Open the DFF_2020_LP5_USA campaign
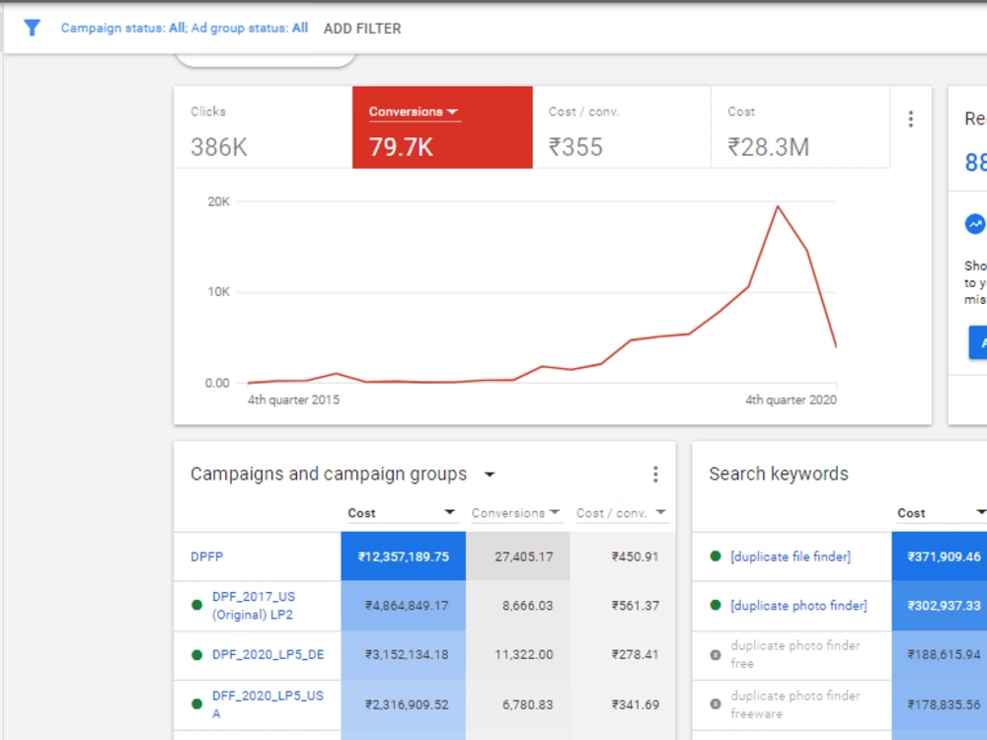This screenshot has width=987, height=740. click(x=267, y=704)
